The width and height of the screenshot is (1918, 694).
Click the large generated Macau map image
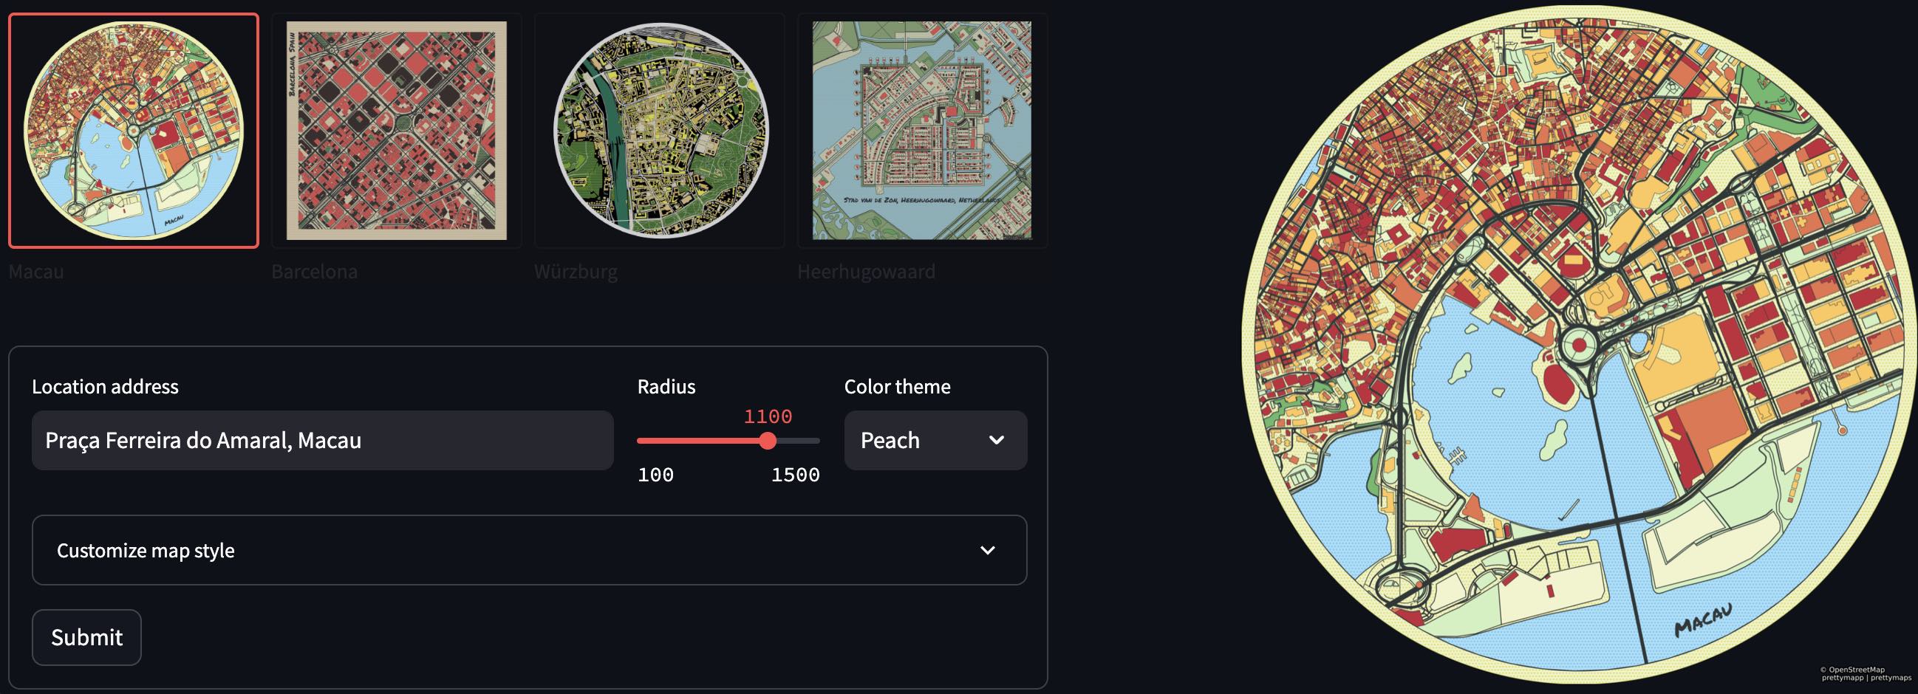[x=1580, y=346]
